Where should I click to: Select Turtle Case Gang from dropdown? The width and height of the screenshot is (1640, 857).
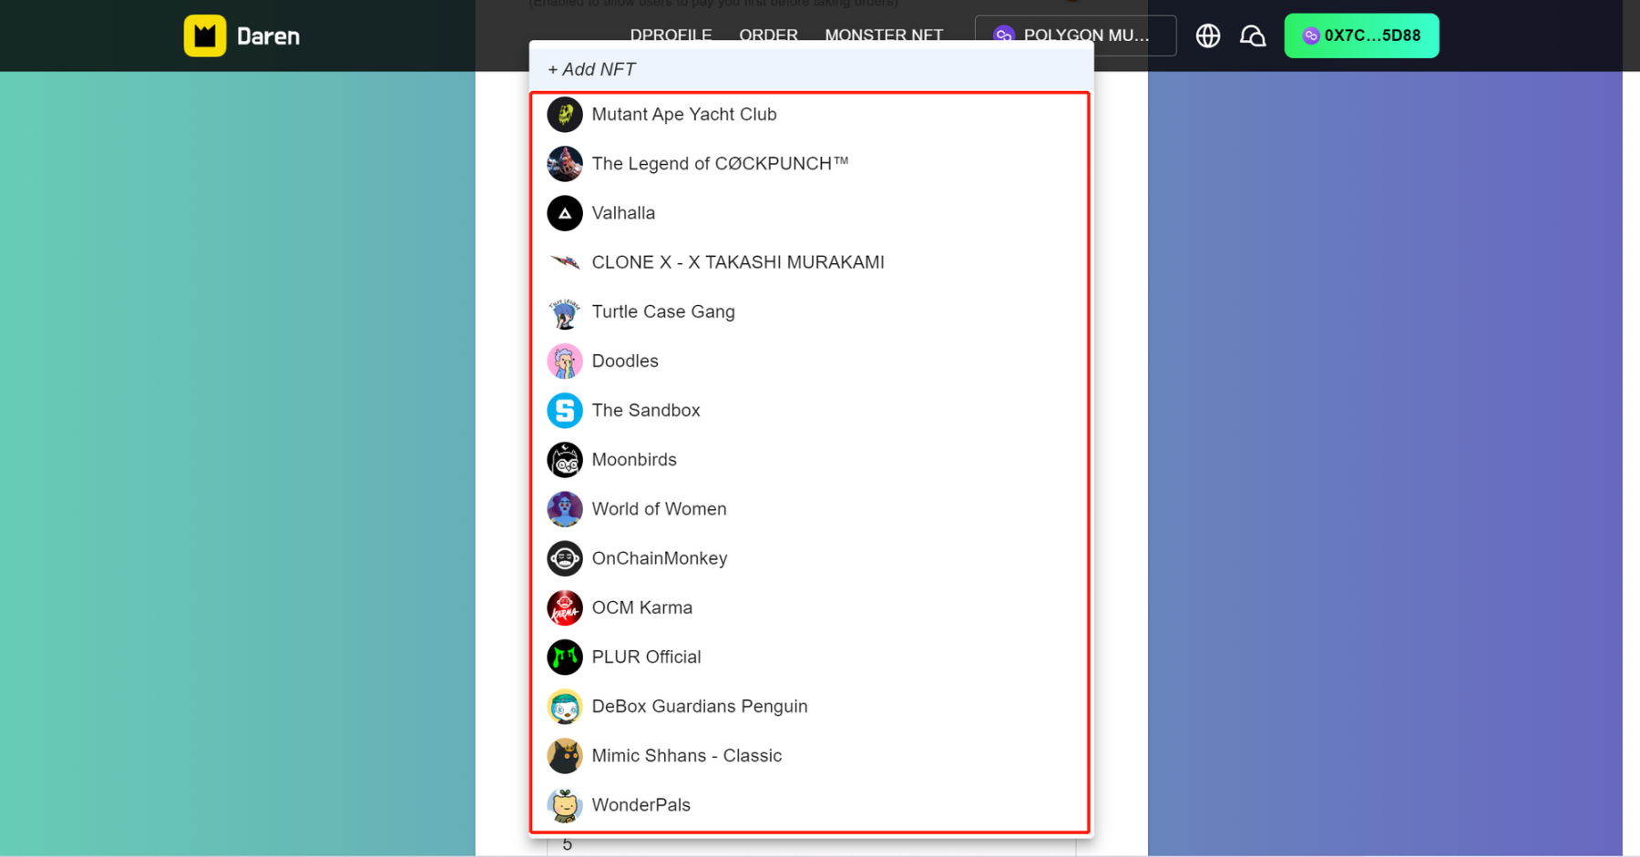(662, 311)
